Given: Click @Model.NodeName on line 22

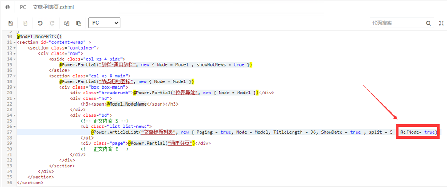Looking at the screenshot, I should pos(127,104).
